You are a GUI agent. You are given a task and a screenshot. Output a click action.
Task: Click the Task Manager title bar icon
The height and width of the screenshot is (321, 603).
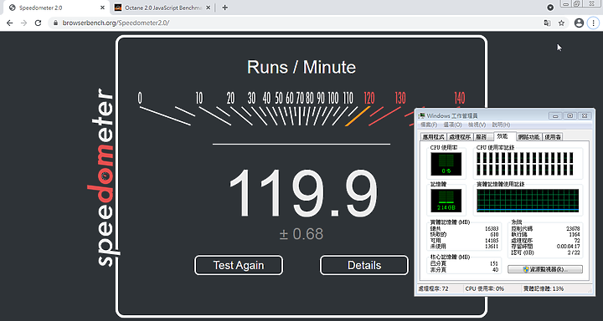422,115
